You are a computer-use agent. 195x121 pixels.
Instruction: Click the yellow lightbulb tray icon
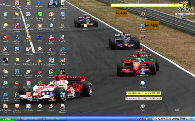pyautogui.click(x=156, y=119)
